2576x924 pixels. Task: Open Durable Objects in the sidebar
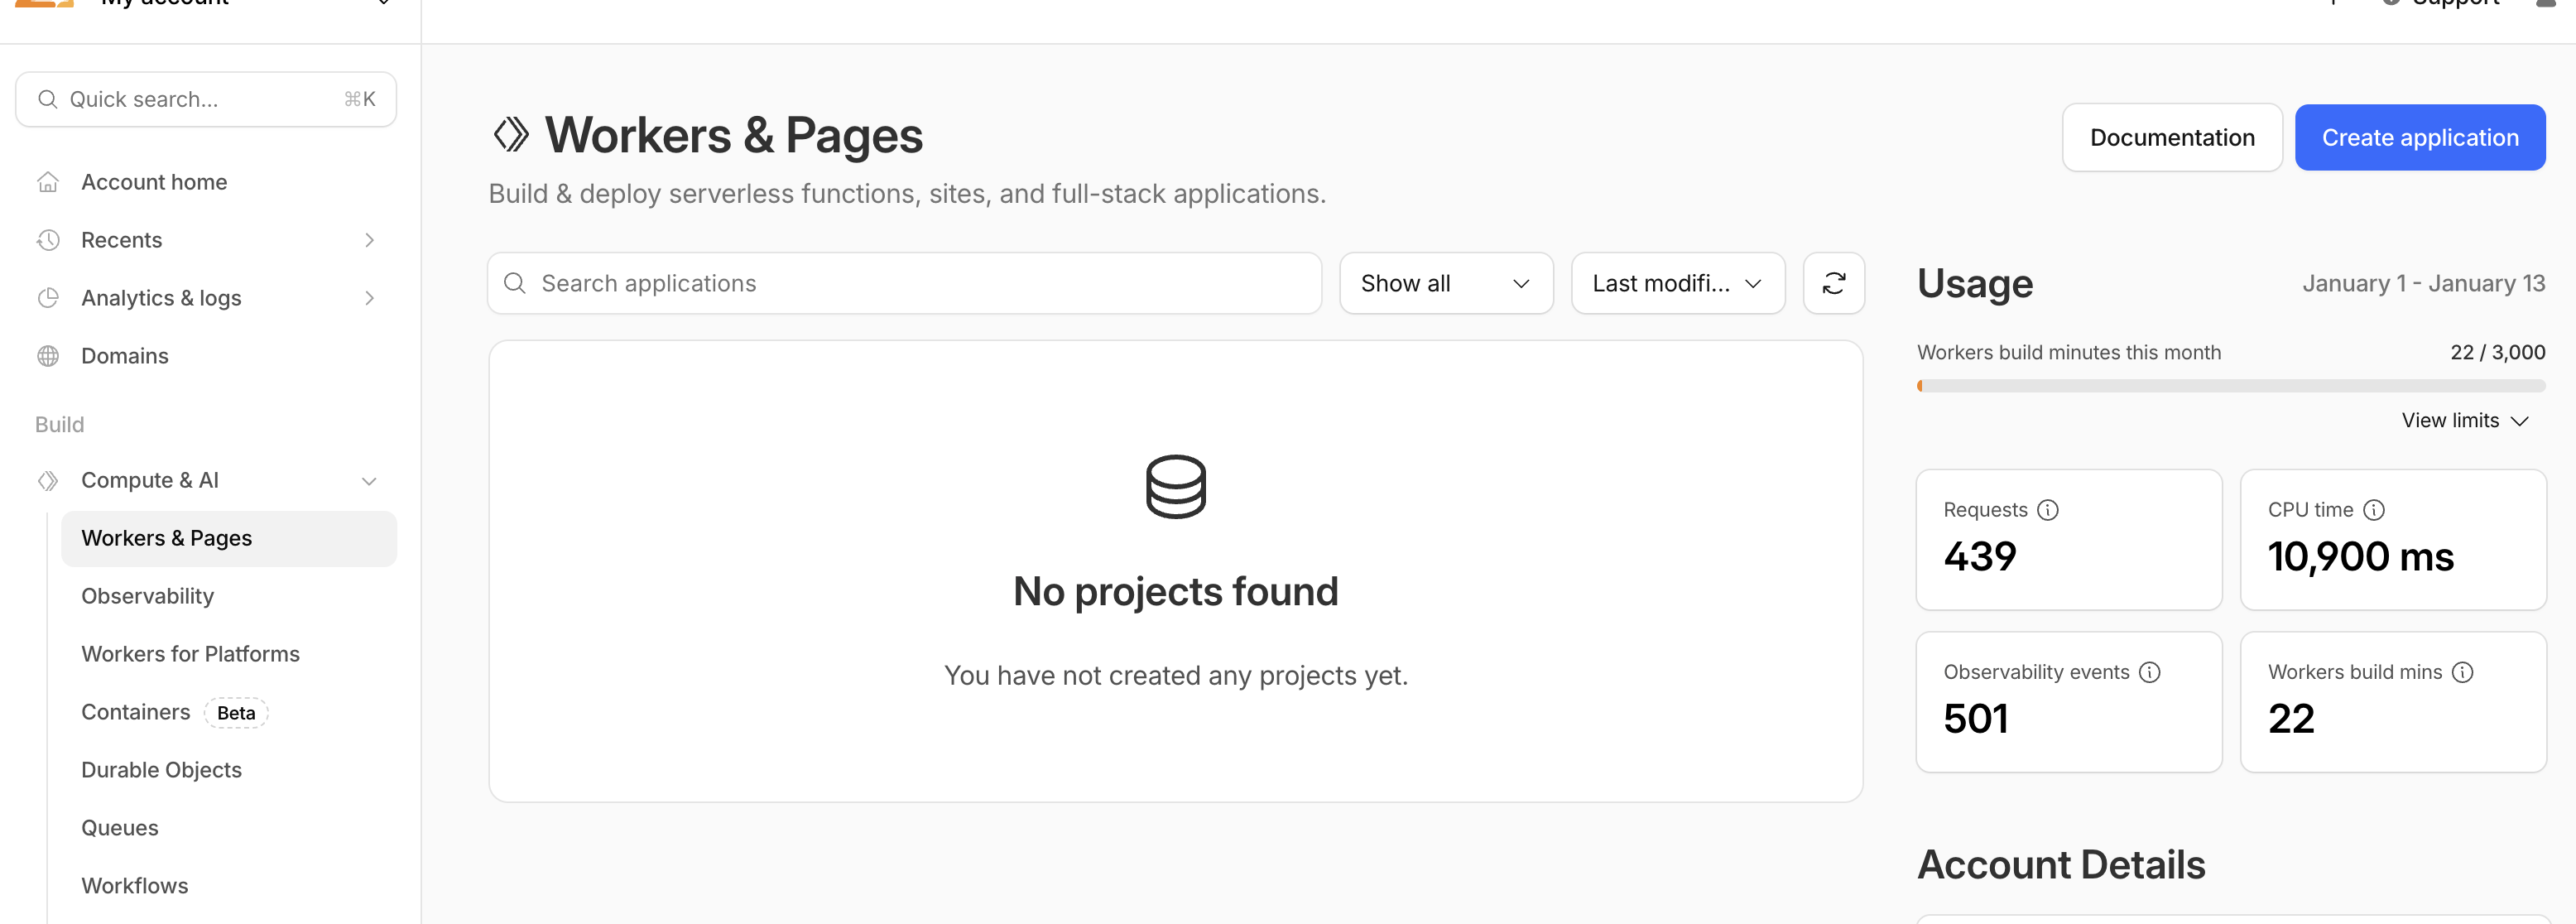[x=161, y=770]
